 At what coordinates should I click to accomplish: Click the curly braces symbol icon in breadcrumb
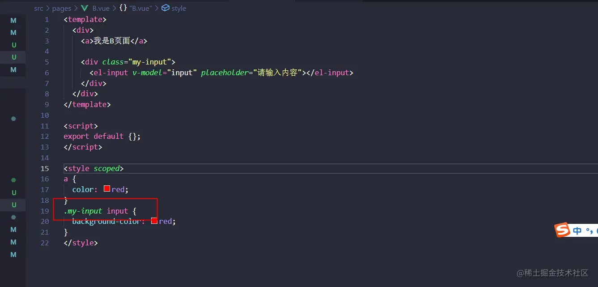[123, 8]
